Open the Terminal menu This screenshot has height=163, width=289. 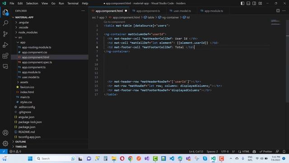point(73,3)
